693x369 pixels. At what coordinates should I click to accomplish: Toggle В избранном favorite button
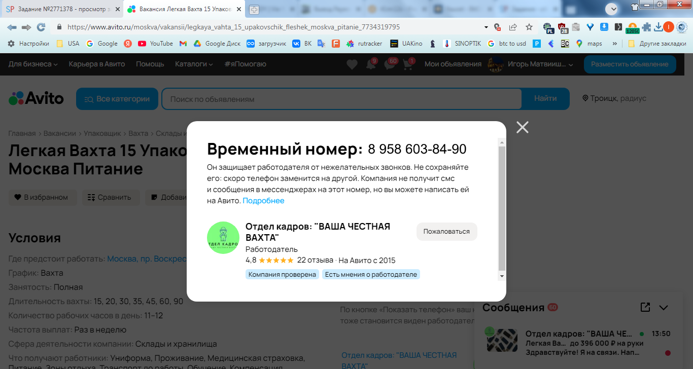click(42, 197)
